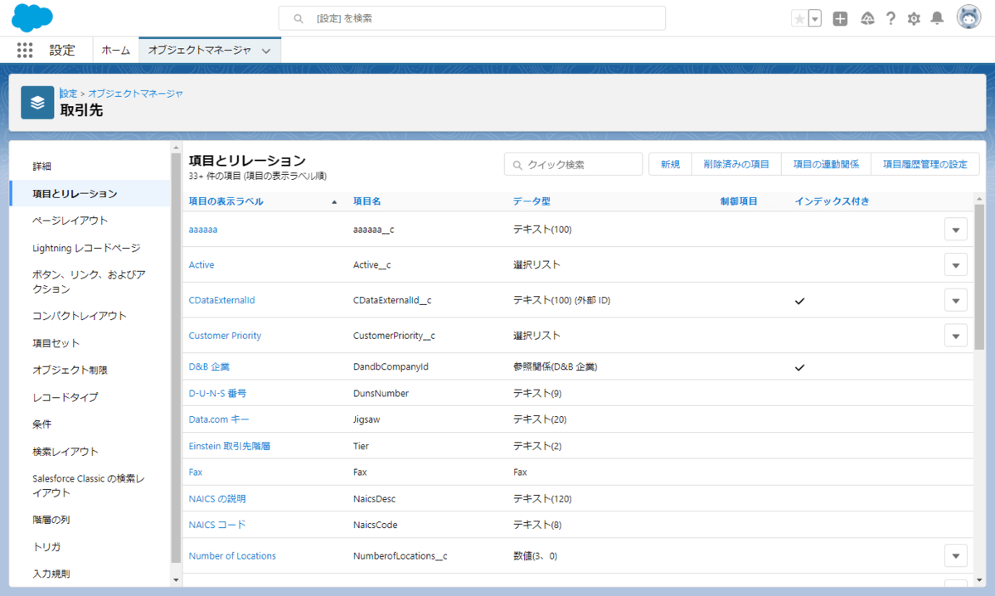
Task: Open the notifications bell icon
Action: pyautogui.click(x=937, y=18)
